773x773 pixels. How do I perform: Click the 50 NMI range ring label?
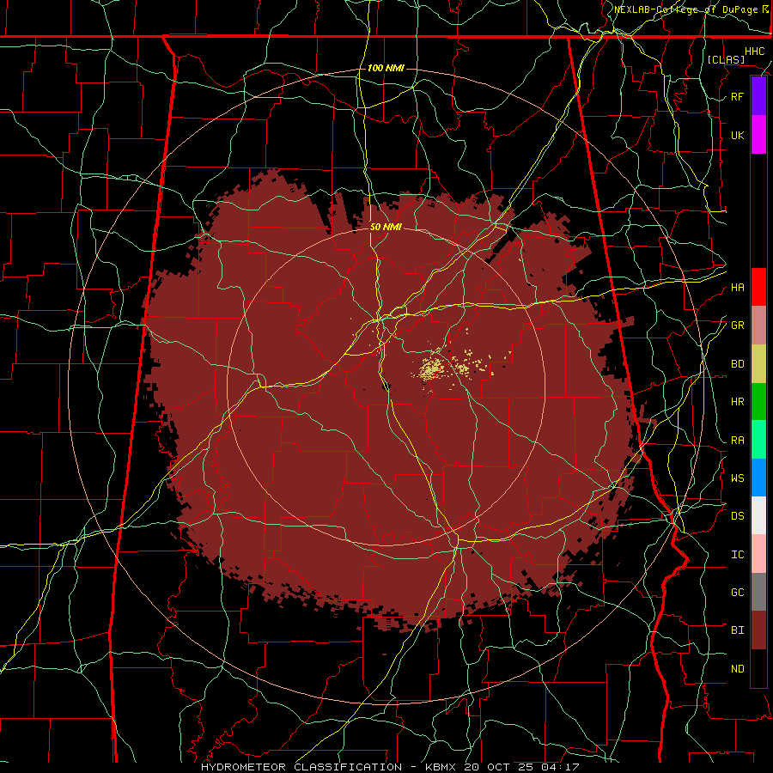point(386,227)
